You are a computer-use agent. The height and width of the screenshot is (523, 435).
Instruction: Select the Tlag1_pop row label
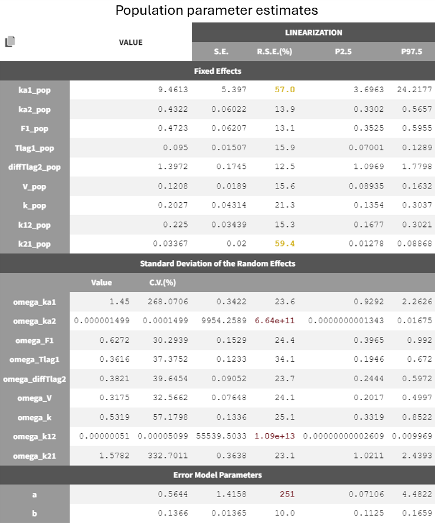(x=34, y=148)
